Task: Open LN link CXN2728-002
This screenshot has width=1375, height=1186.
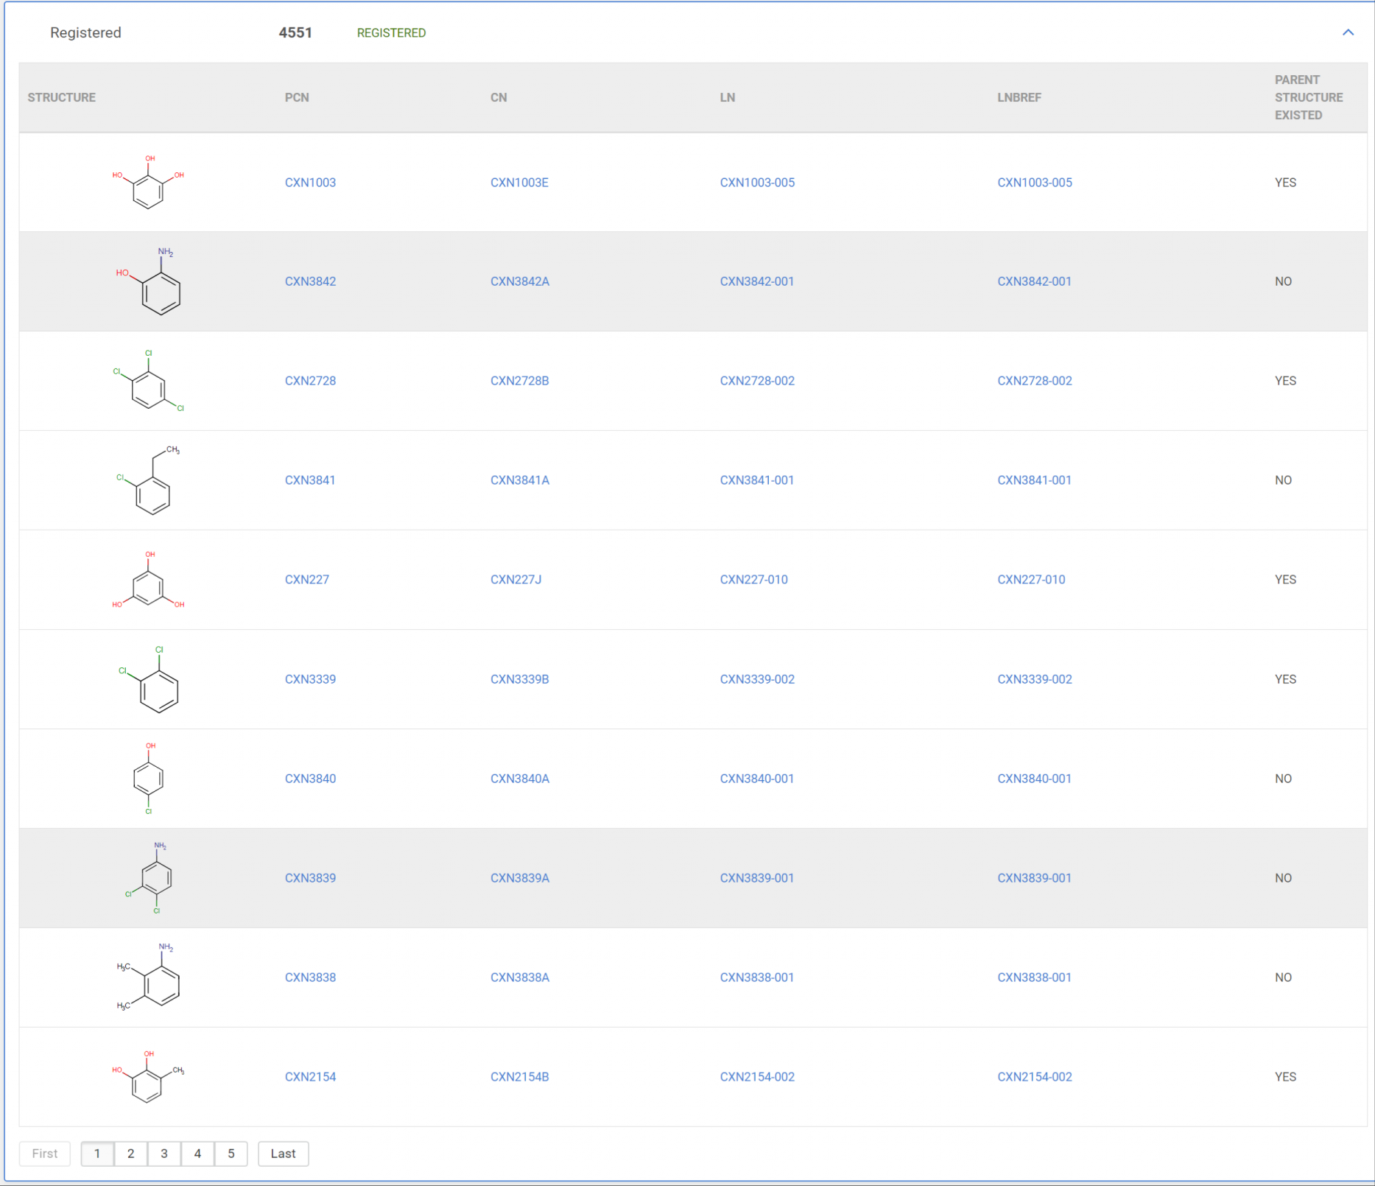Action: click(x=756, y=381)
